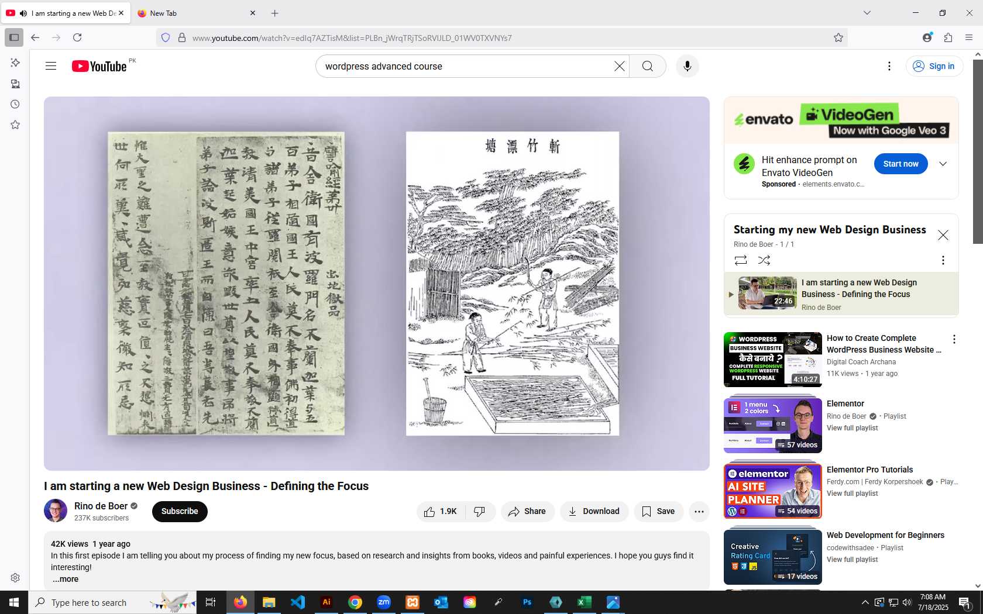This screenshot has width=983, height=614.
Task: Open the Envato VideoGen ad banner
Action: point(841,120)
